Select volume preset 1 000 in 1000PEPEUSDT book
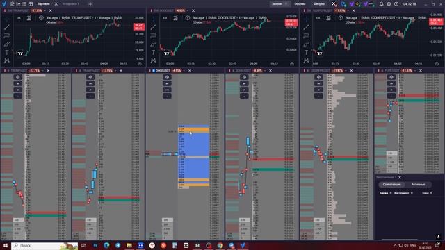445x250 pixels. click(318, 228)
